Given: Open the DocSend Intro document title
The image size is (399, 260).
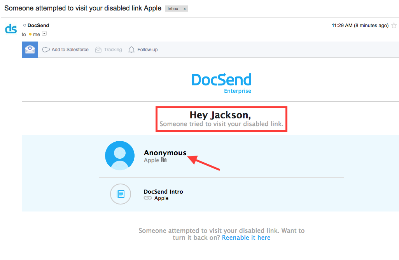Looking at the screenshot, I should pyautogui.click(x=163, y=191).
